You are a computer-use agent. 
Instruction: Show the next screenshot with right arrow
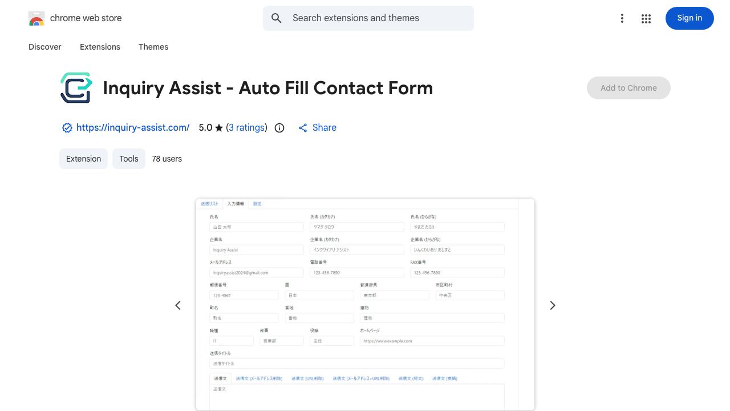coord(552,305)
